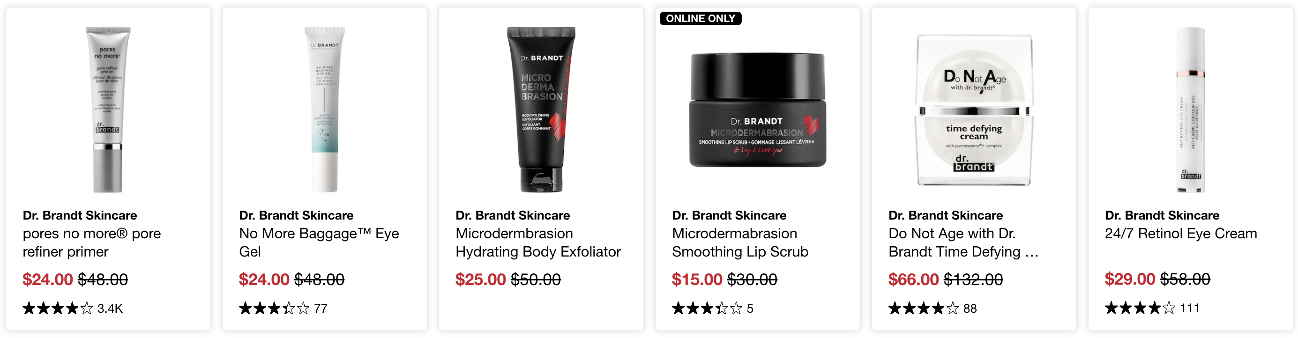
Task: Open the Smoothing Lip Scrub jar image
Action: pyautogui.click(x=757, y=110)
